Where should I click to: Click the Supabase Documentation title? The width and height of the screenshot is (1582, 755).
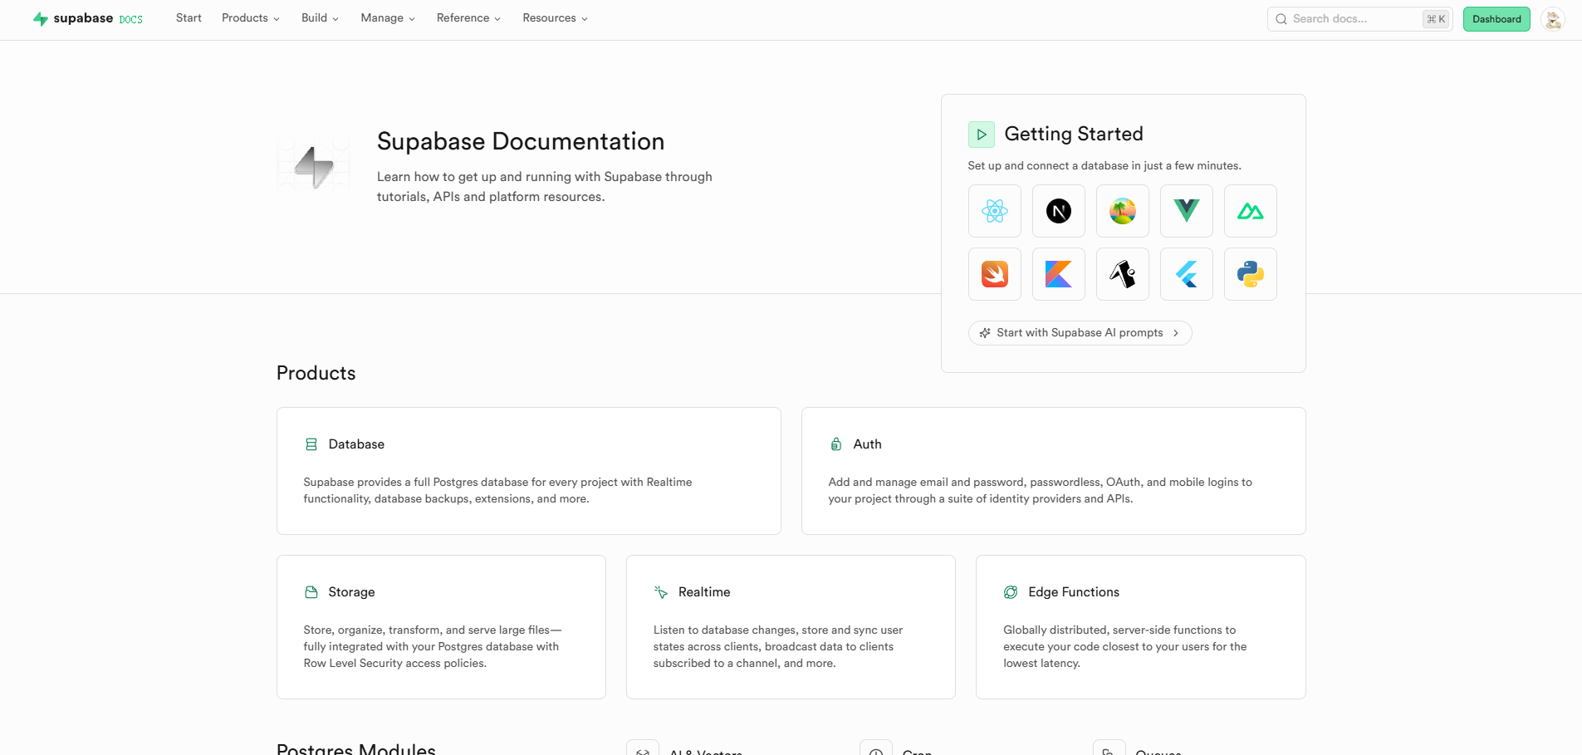pyautogui.click(x=521, y=141)
